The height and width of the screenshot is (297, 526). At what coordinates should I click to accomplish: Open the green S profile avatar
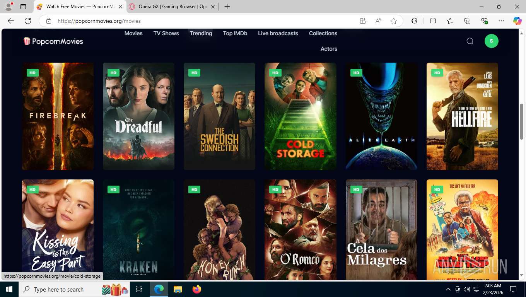[x=492, y=41]
